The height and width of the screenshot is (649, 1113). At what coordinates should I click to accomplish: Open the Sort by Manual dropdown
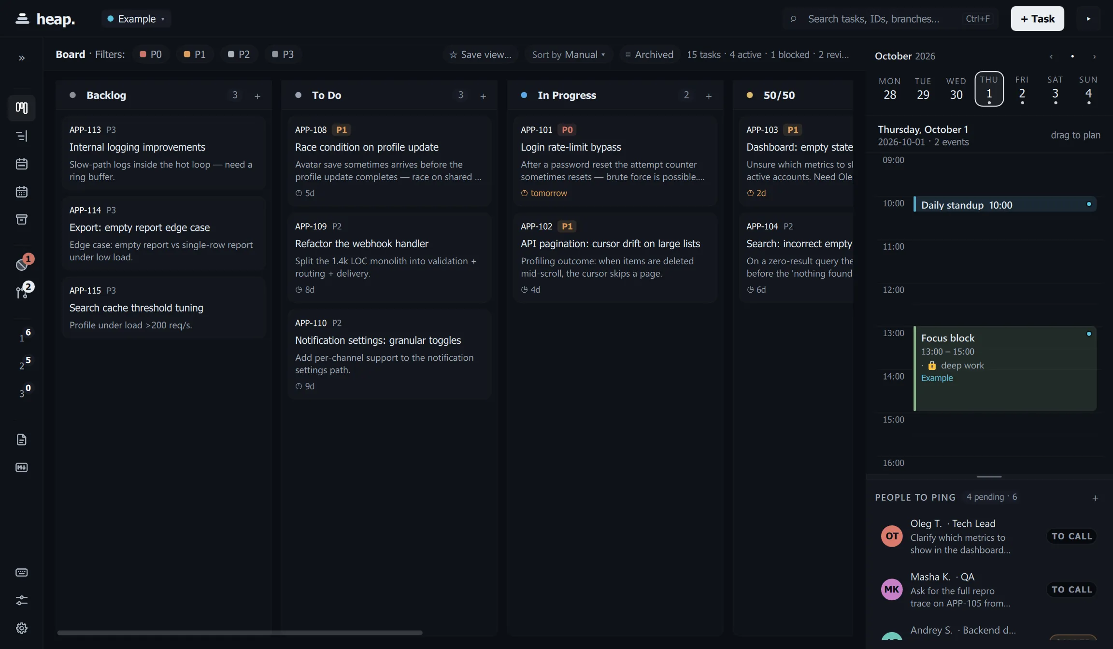(568, 55)
